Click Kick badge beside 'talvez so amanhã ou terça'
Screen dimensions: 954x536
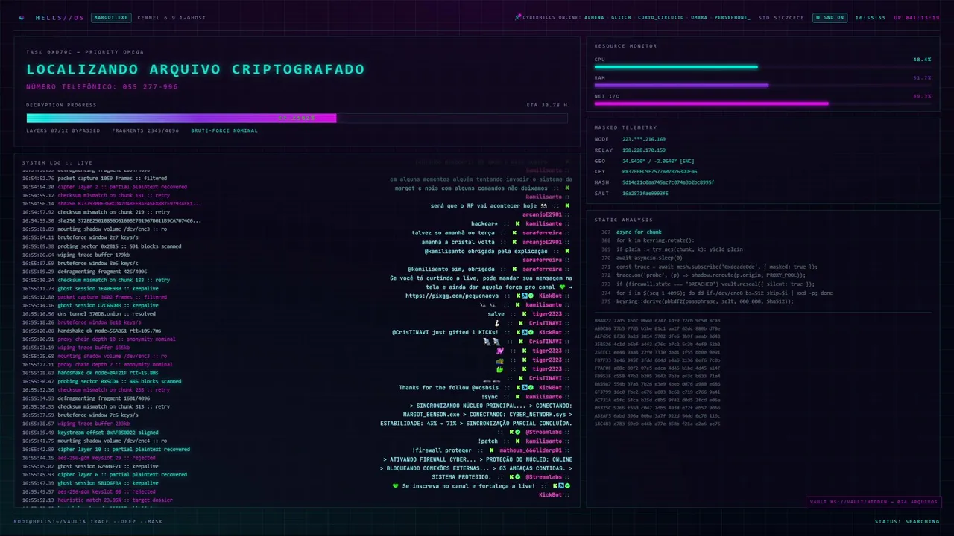click(x=514, y=233)
